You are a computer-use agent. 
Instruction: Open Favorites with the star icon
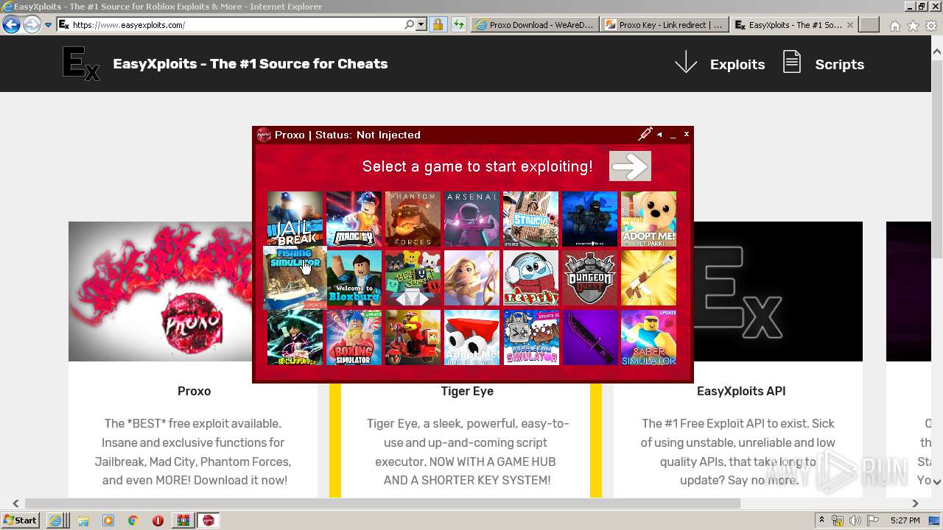click(913, 26)
